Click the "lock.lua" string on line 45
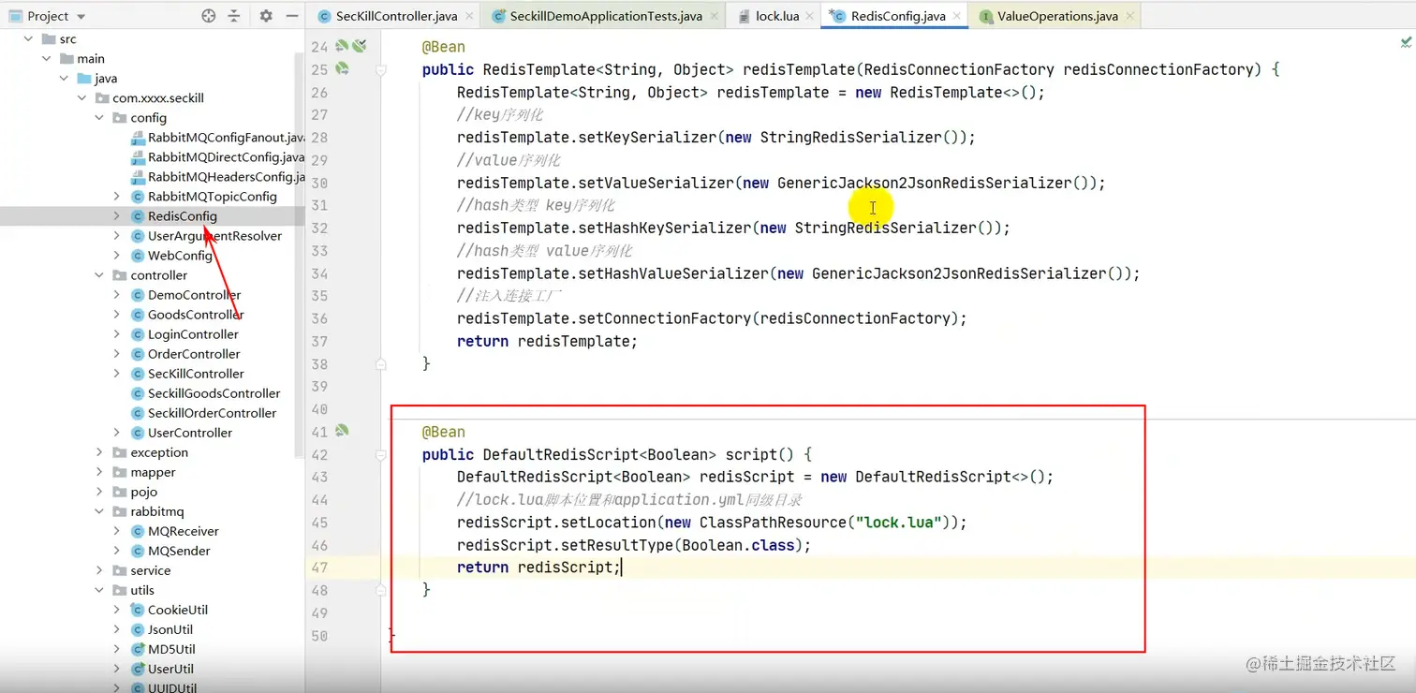The width and height of the screenshot is (1416, 693). (901, 523)
